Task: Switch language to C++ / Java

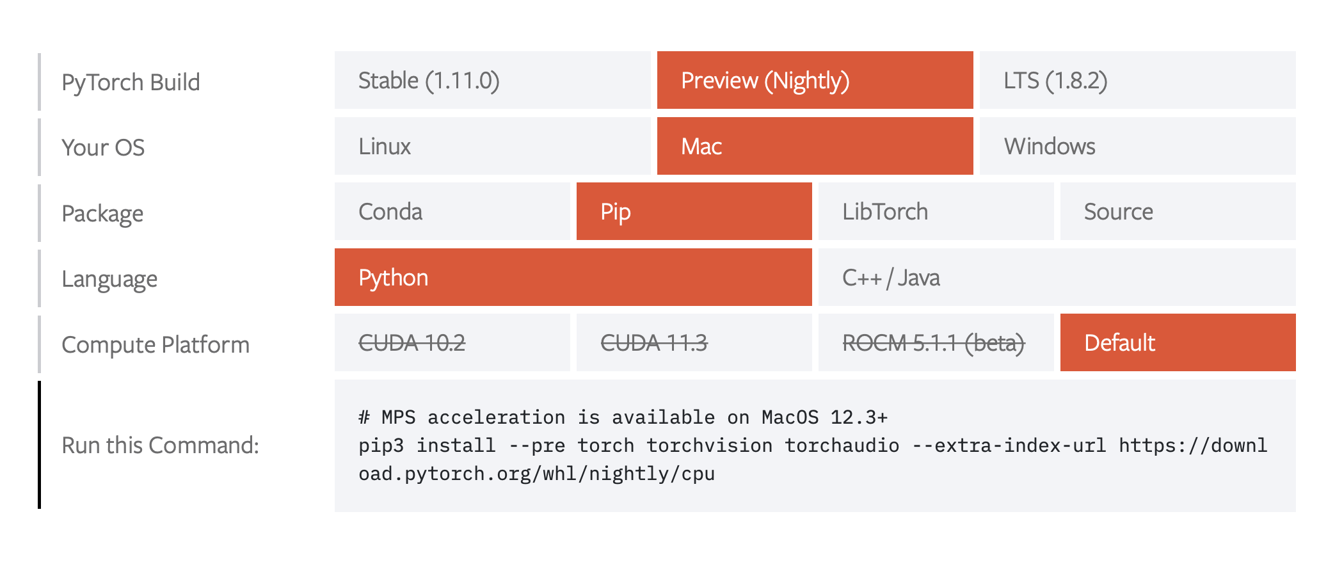Action: tap(1056, 277)
